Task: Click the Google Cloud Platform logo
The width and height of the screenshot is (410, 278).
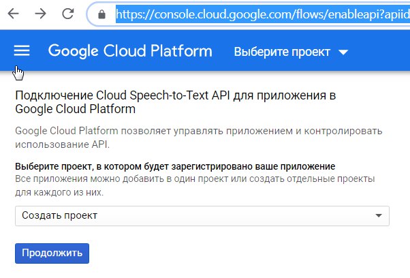Action: point(130,51)
